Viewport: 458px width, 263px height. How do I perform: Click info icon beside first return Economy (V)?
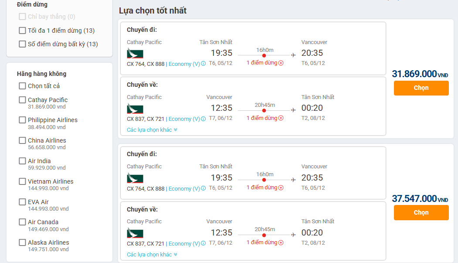pos(204,119)
